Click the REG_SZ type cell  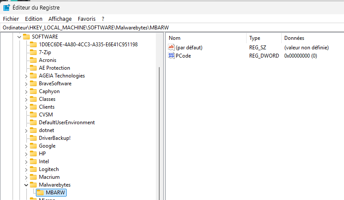pyautogui.click(x=257, y=48)
